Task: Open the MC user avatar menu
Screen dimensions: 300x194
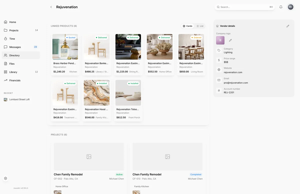Action: 290,7
